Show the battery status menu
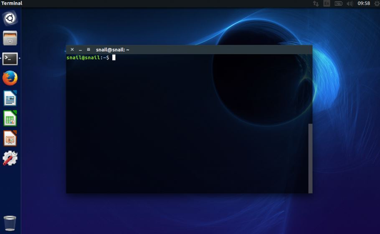This screenshot has height=234, width=380. pos(338,3)
